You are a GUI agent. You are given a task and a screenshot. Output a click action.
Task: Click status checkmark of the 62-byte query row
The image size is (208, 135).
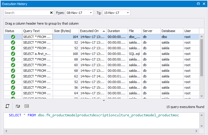pos(13,76)
